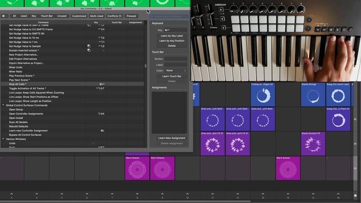
Task: Click the grid stop square at bottom right
Action: [x=355, y=196]
